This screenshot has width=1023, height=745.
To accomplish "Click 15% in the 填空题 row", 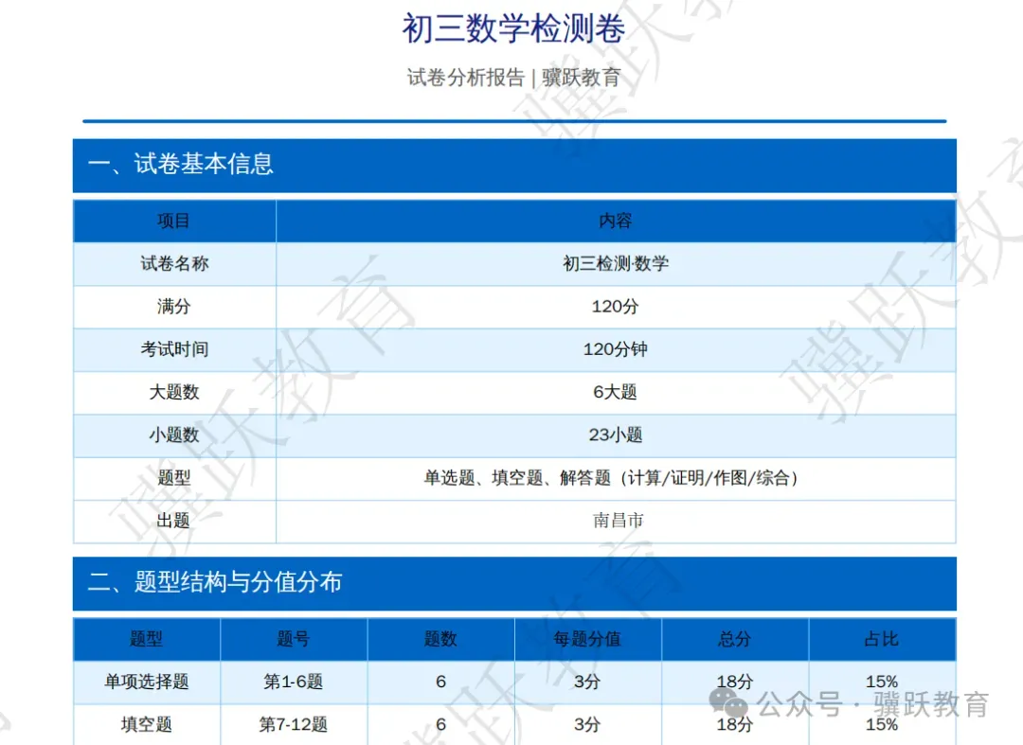I will tap(882, 724).
